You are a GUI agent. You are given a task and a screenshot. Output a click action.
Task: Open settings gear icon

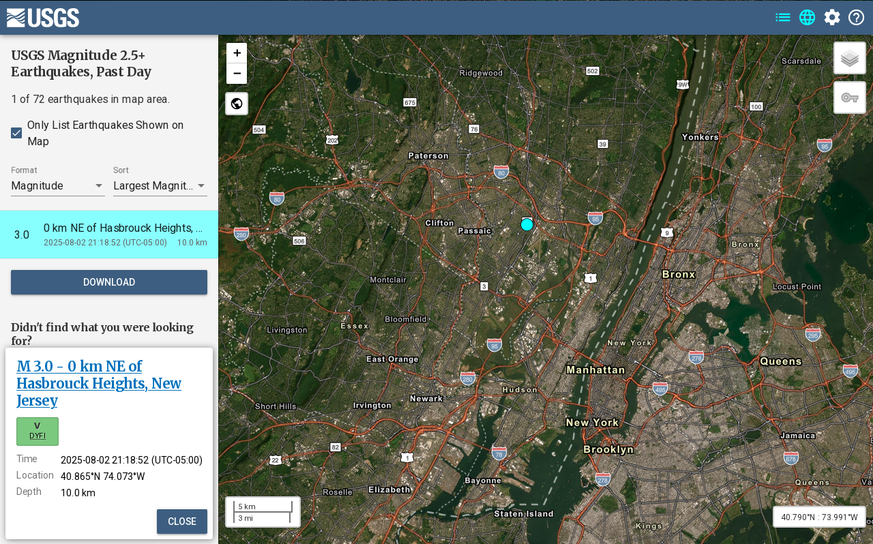[x=832, y=18]
